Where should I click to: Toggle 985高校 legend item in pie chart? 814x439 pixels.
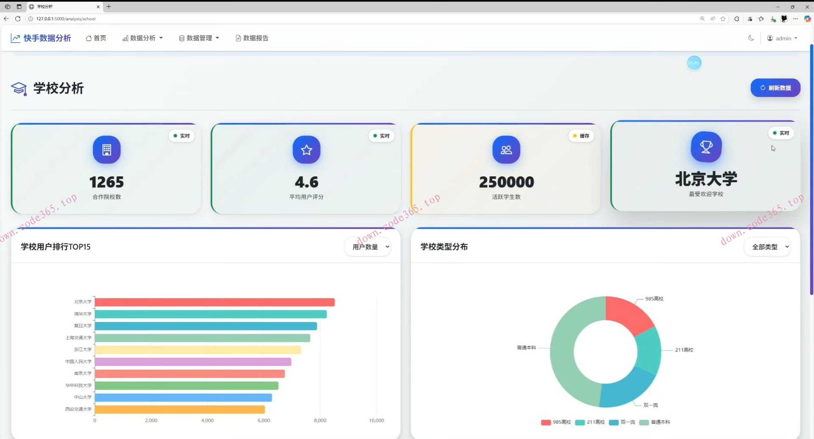point(556,422)
